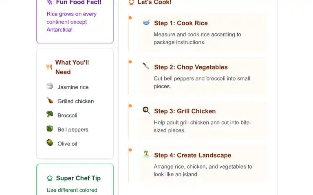Click the chef hat icon by Let's Cook!
This screenshot has width=313, height=195.
tap(131, 2)
